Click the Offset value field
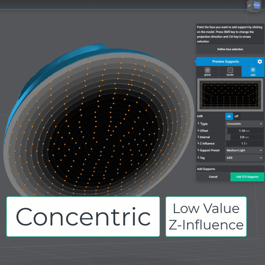 pyautogui.click(x=244, y=131)
